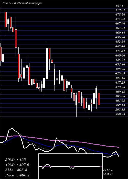Click the 440.64 price axis label
Screen dimensions: 128x179
click(x=120, y=55)
